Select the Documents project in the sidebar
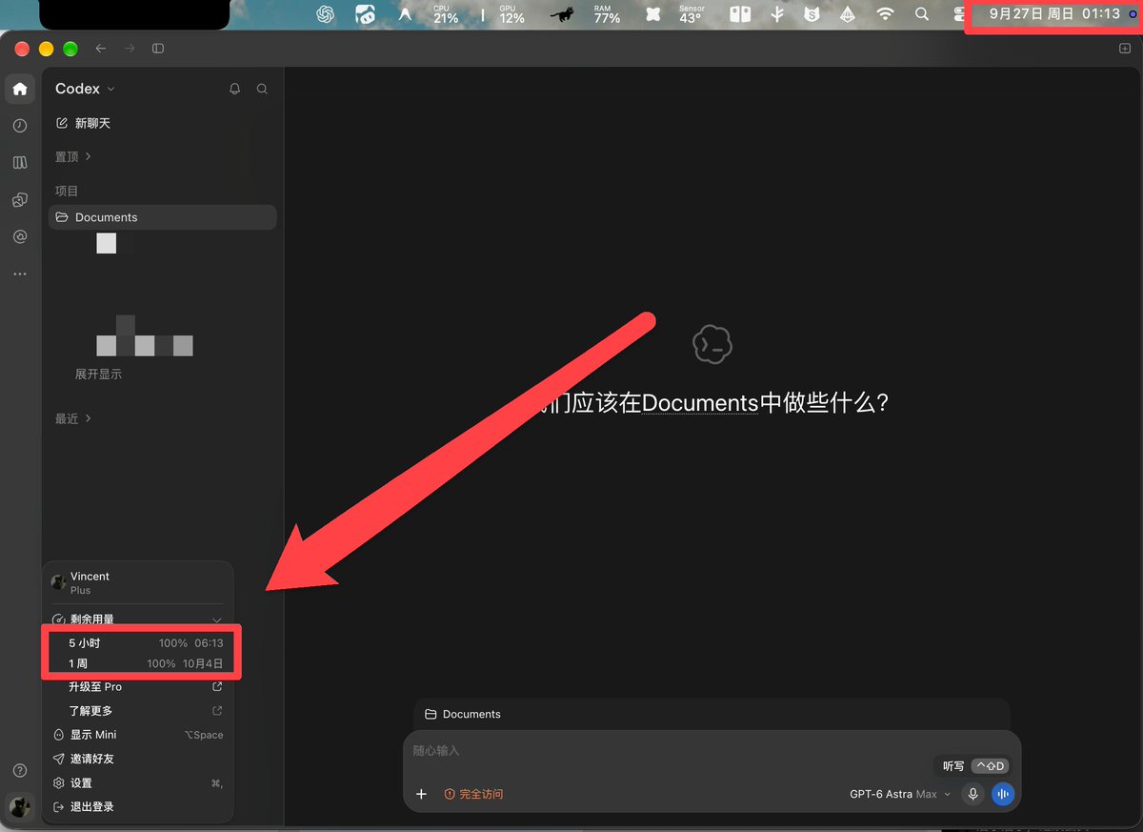1143x832 pixels. click(163, 217)
